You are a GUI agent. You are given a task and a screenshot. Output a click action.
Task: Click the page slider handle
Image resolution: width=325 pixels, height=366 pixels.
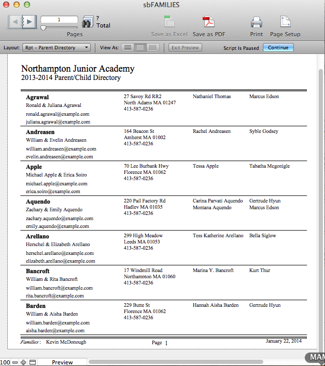43,28
